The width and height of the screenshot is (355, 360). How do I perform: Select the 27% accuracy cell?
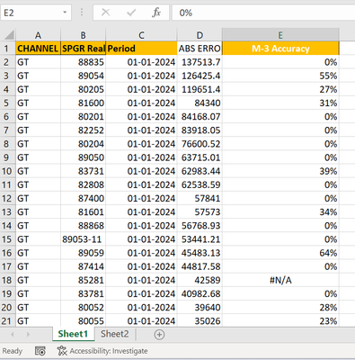point(280,89)
